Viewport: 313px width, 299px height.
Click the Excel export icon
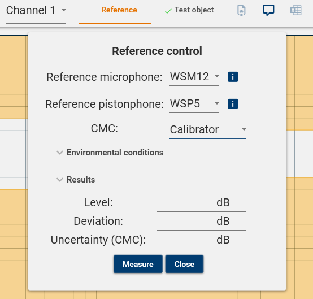tap(295, 10)
